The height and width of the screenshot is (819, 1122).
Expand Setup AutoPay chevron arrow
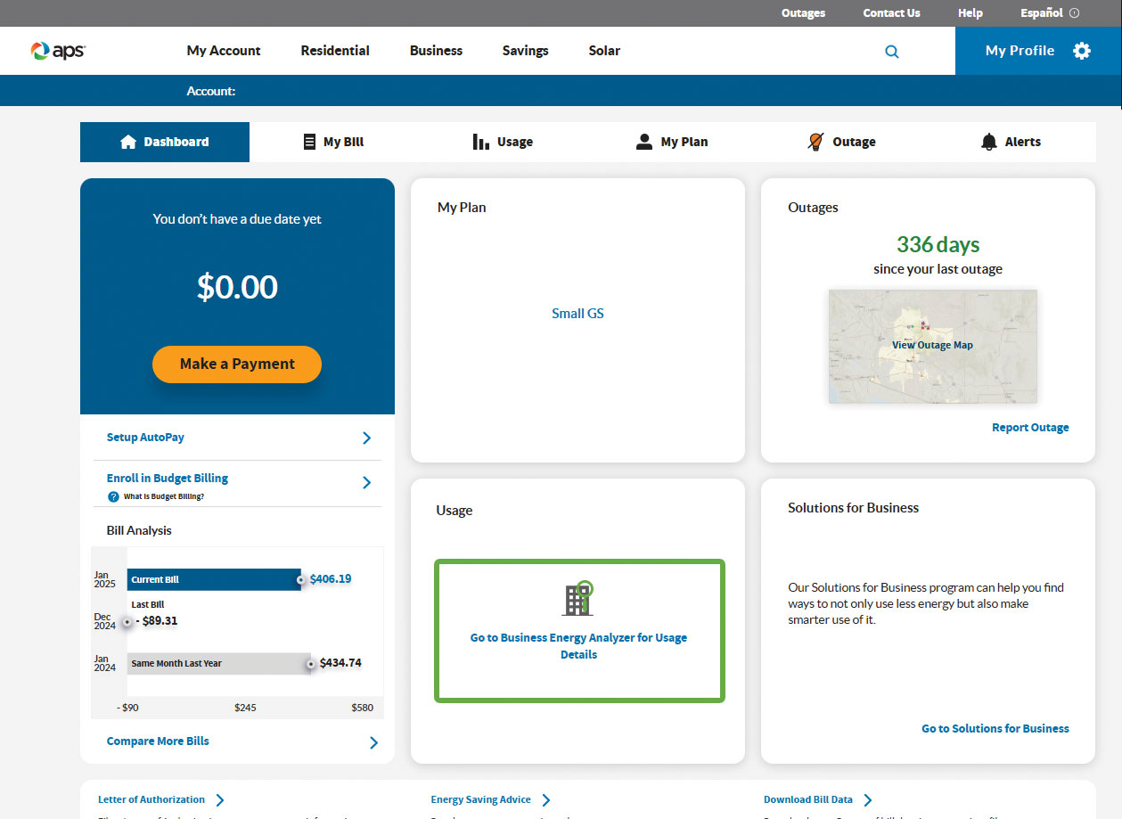click(x=366, y=438)
